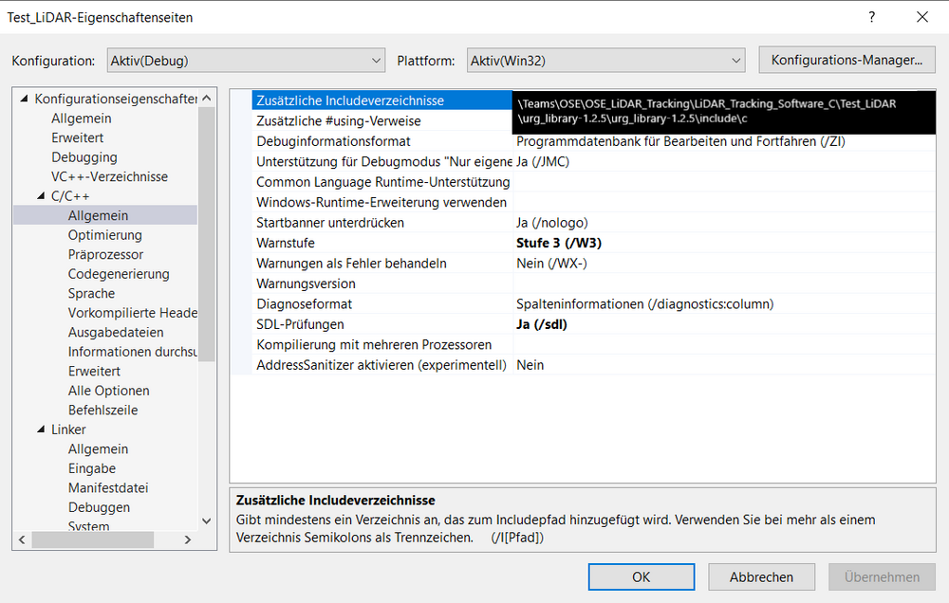Select Debugging in the property tree

click(84, 157)
